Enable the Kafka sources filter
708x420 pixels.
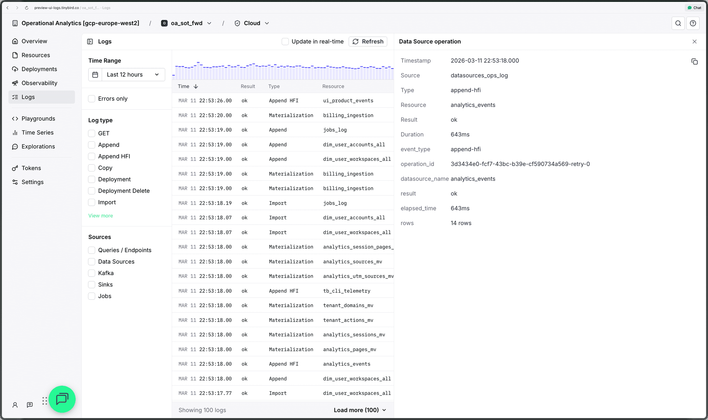91,273
